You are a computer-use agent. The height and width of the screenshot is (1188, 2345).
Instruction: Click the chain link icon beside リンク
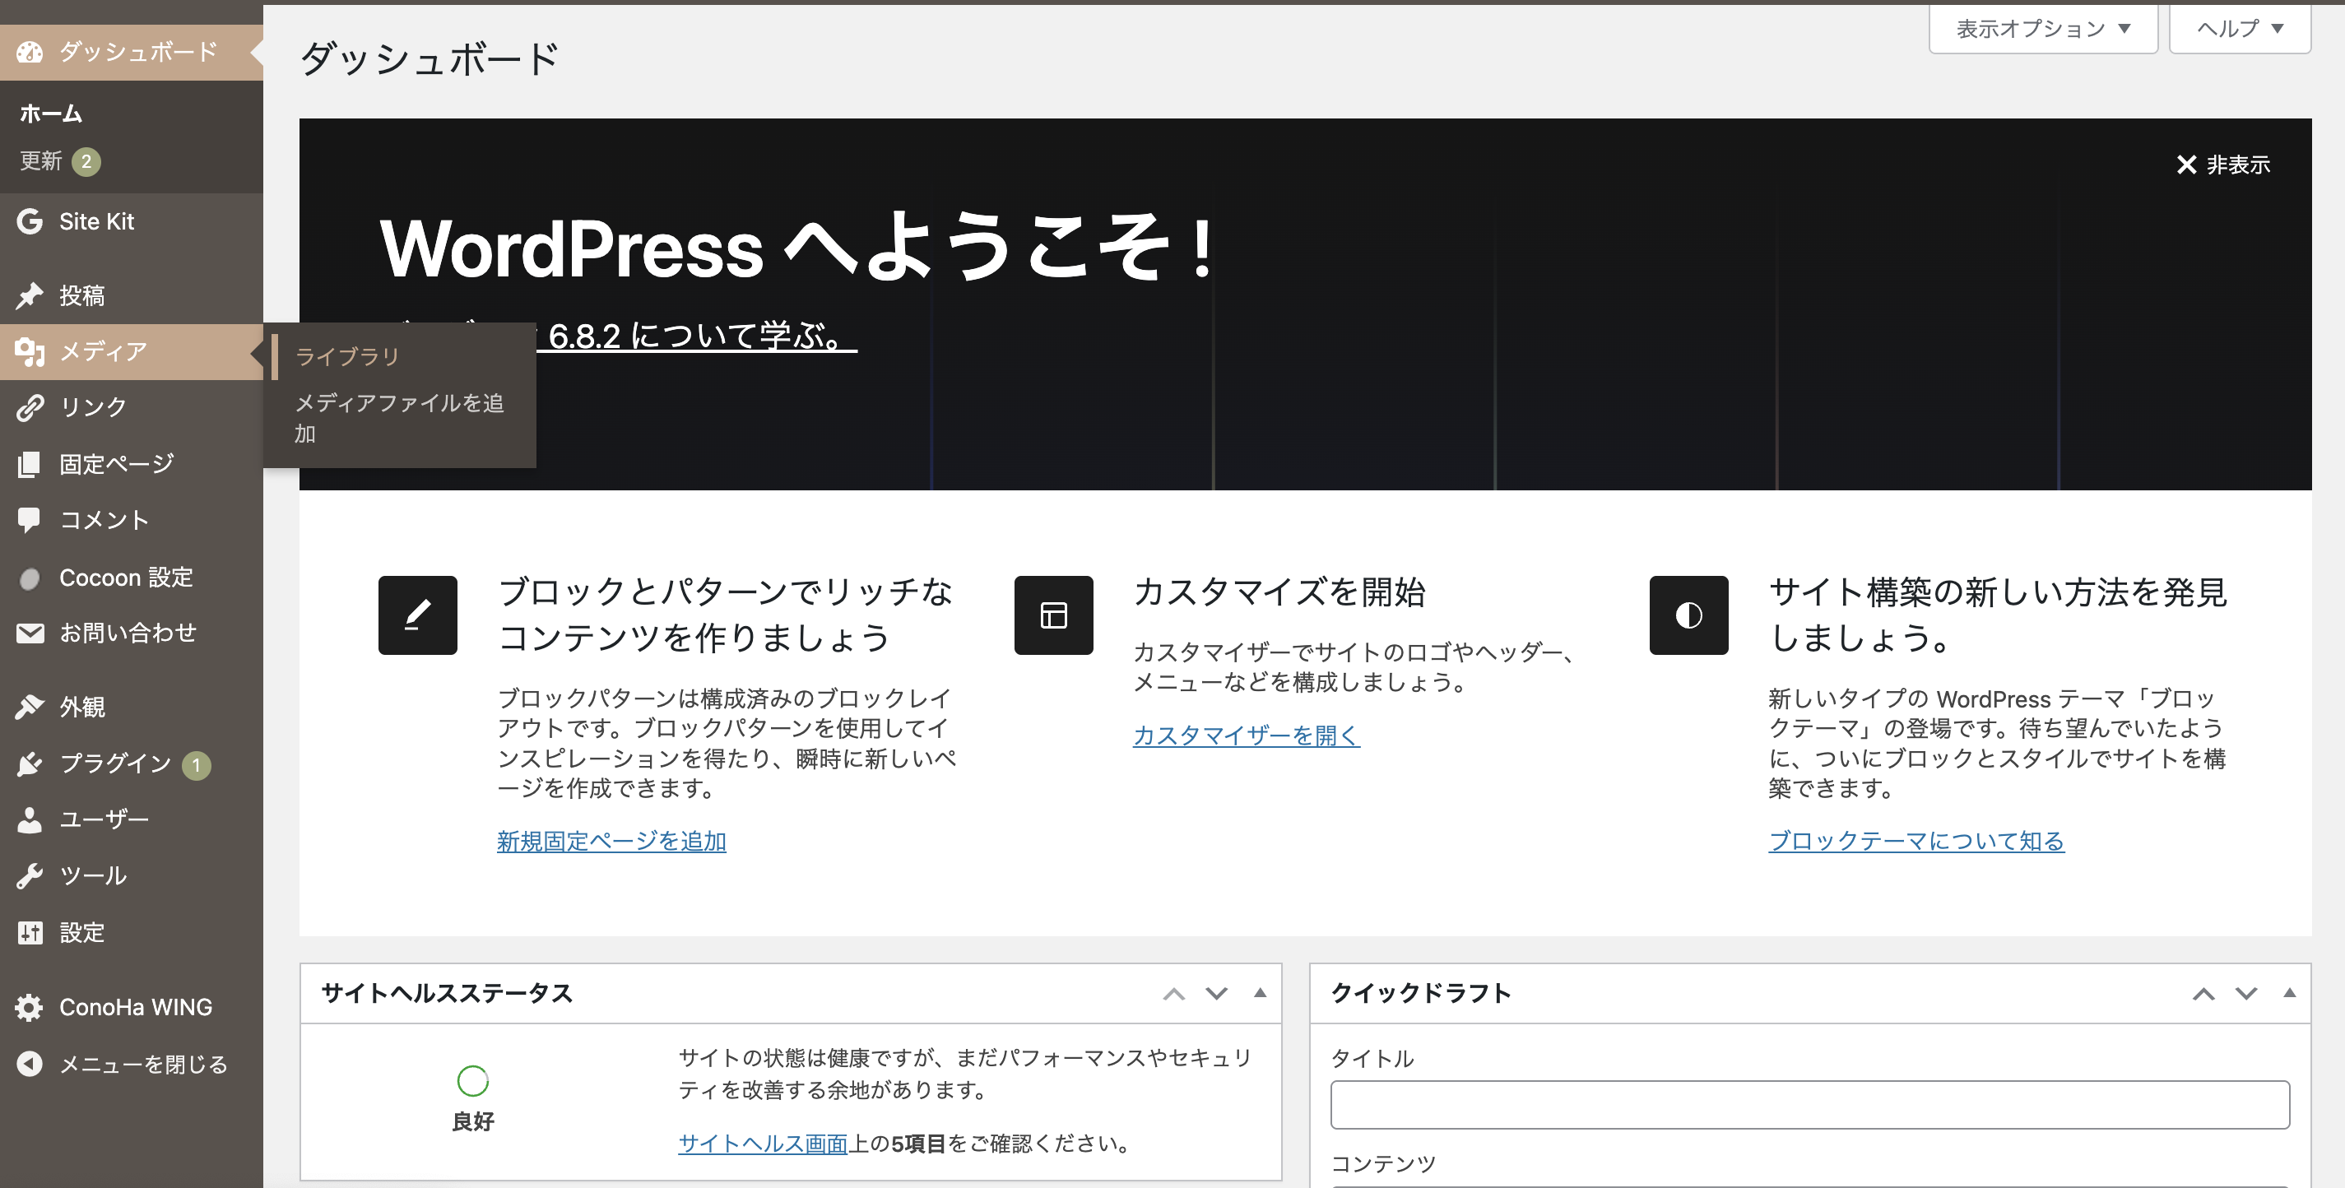click(29, 407)
